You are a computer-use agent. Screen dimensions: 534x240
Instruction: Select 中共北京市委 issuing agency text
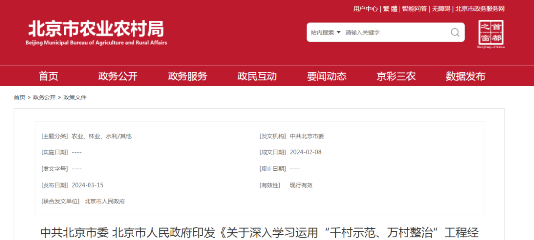pyautogui.click(x=307, y=136)
